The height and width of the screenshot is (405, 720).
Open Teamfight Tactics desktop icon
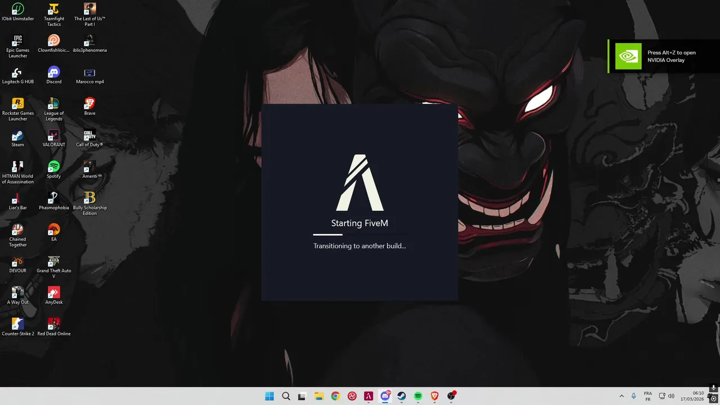(53, 15)
